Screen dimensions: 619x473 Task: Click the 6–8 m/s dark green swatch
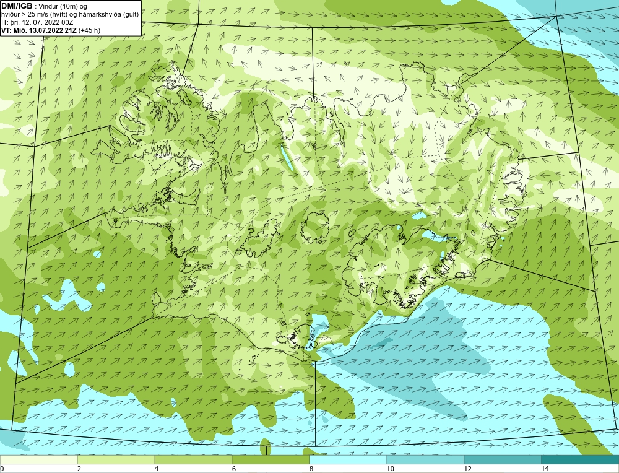point(271,459)
